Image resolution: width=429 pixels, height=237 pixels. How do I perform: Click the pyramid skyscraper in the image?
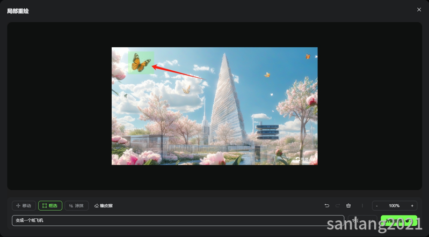click(x=227, y=101)
